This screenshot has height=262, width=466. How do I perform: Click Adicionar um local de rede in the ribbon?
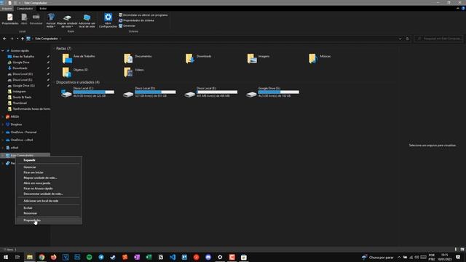click(x=87, y=20)
